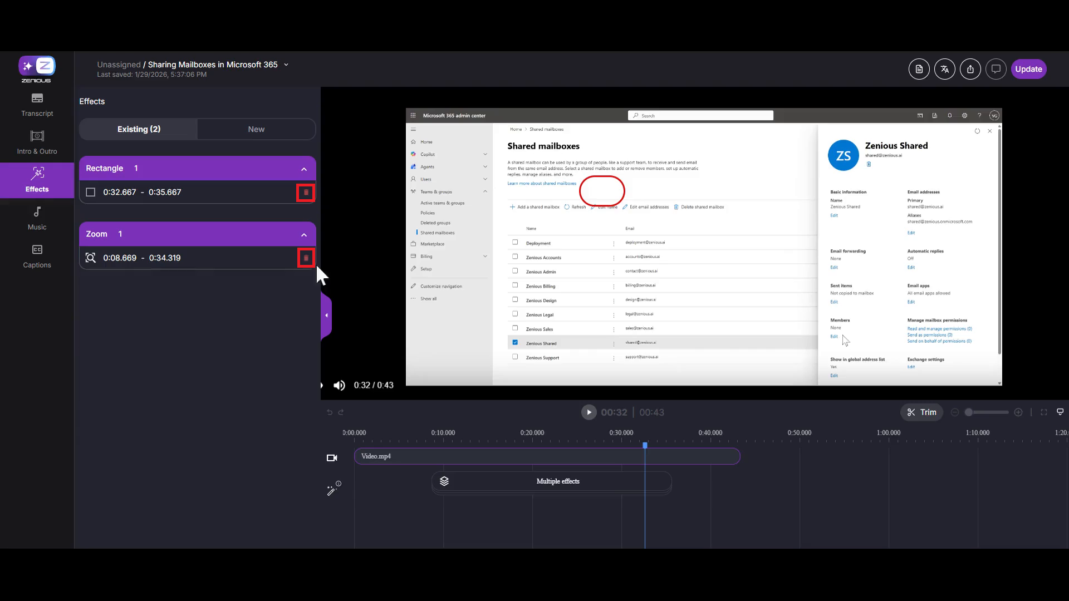Screen dimensions: 1069x601
Task: Click the Update button
Action: pyautogui.click(x=1028, y=69)
